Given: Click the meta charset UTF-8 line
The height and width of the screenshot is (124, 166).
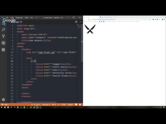Looking at the screenshot, I should [34, 34].
